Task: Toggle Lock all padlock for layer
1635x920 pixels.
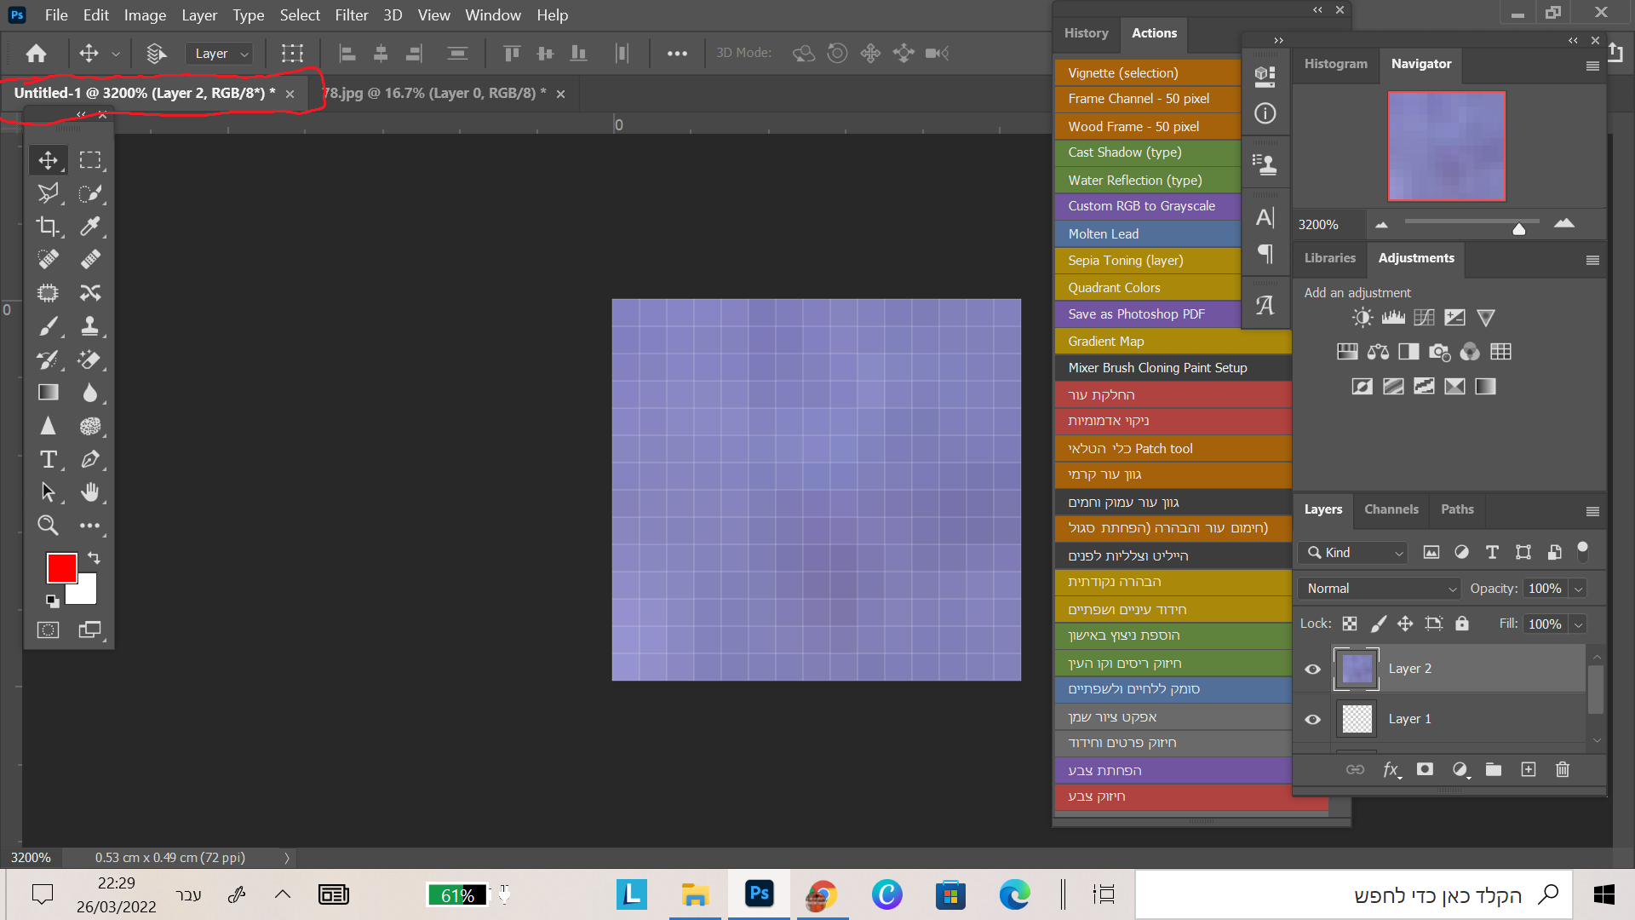Action: click(x=1462, y=624)
